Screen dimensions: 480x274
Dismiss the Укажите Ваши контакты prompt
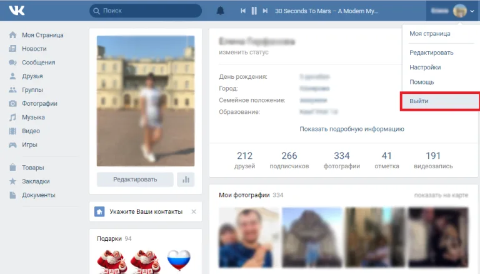(x=194, y=211)
